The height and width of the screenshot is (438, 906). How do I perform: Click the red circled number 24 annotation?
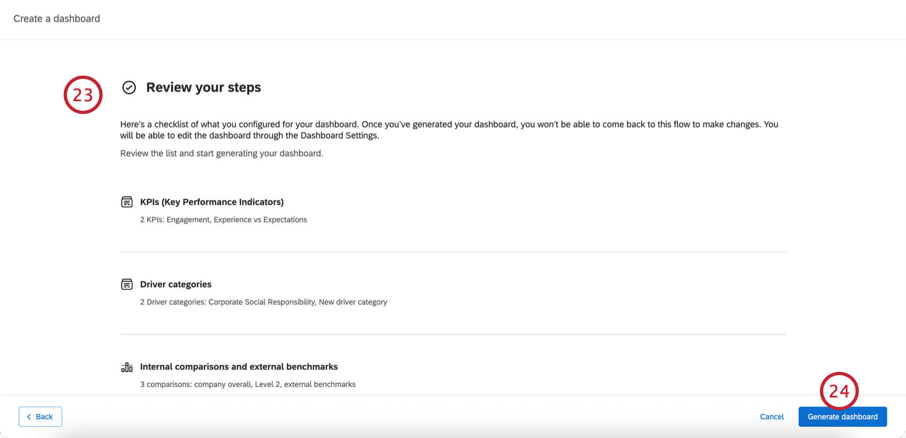(x=840, y=392)
